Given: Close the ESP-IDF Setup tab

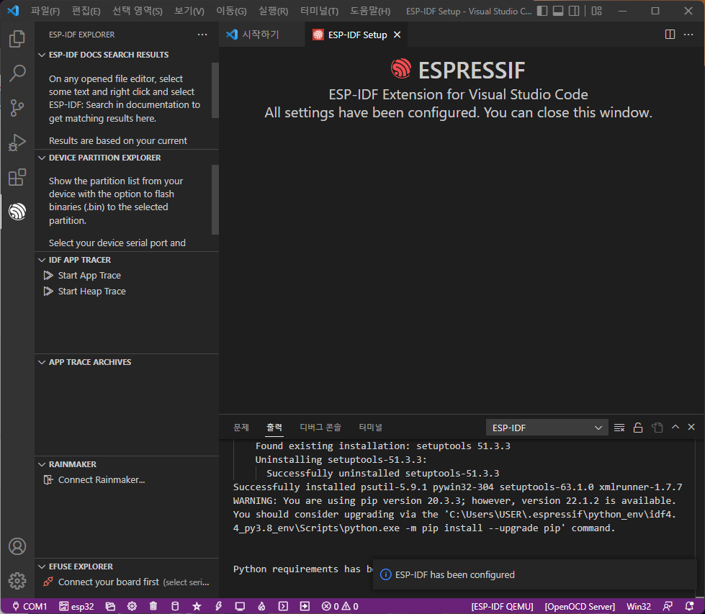Looking at the screenshot, I should pos(397,35).
